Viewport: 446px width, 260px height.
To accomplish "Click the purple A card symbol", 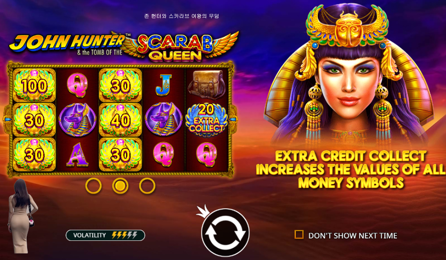I will [77, 155].
